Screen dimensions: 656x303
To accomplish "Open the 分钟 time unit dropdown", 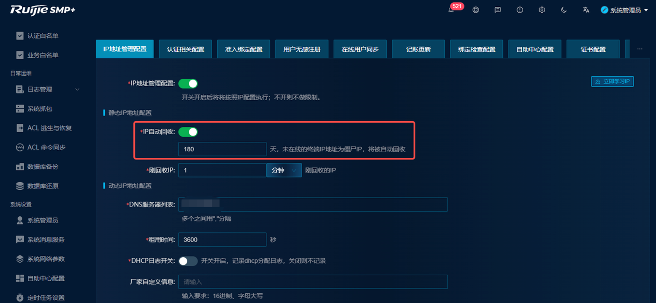I will pos(284,170).
